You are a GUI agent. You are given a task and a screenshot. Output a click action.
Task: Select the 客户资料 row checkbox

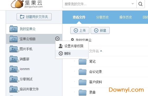click(x=74, y=81)
